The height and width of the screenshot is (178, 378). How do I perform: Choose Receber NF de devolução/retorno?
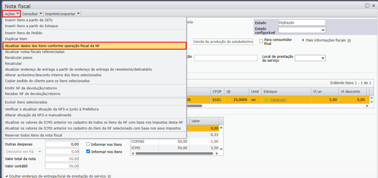point(95,94)
